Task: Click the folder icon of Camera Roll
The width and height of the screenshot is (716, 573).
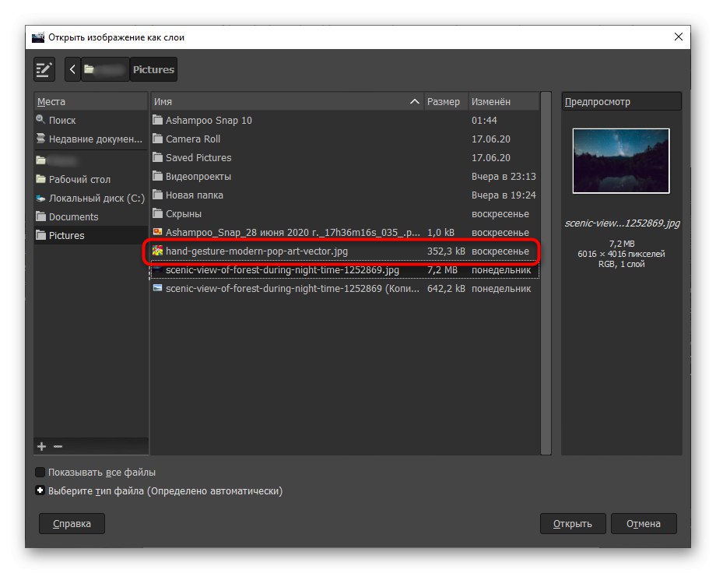Action: click(x=157, y=139)
